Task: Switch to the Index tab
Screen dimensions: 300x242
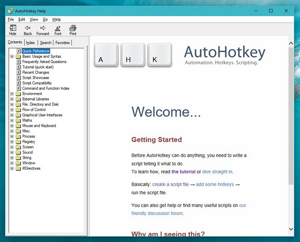Action: 30,43
